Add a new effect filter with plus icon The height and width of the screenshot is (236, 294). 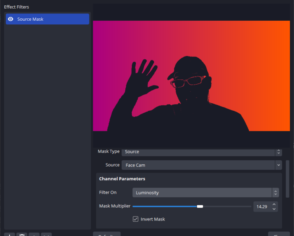tap(10, 235)
